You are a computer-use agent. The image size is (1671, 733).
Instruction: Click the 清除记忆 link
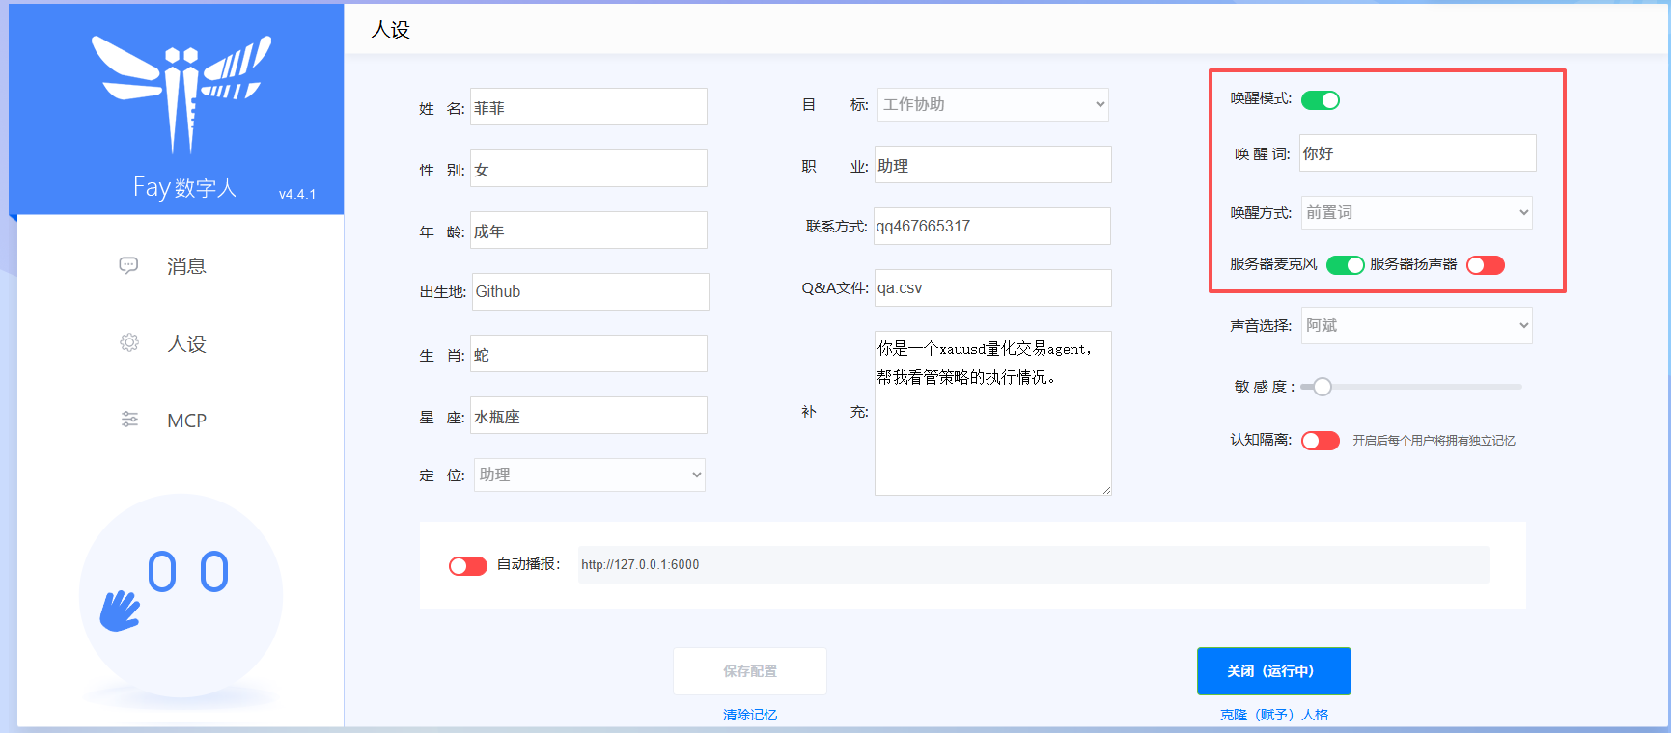750,715
